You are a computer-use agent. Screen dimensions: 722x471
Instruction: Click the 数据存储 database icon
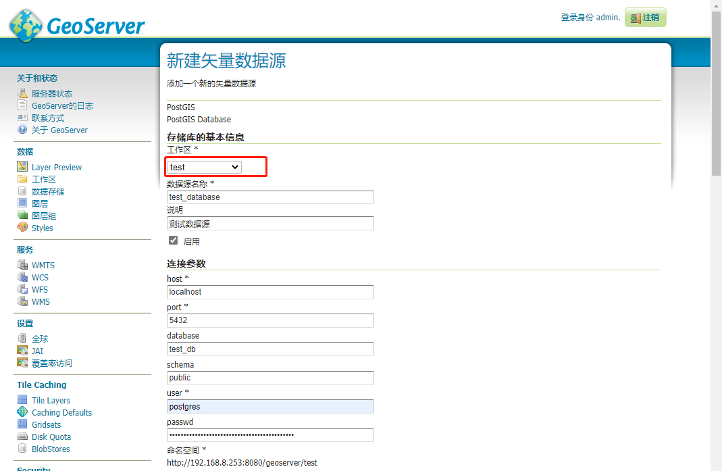[x=22, y=191]
